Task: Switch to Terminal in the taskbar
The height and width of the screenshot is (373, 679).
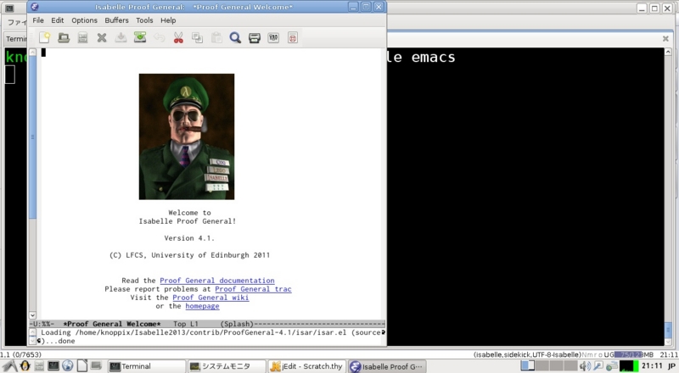Action: (x=146, y=366)
